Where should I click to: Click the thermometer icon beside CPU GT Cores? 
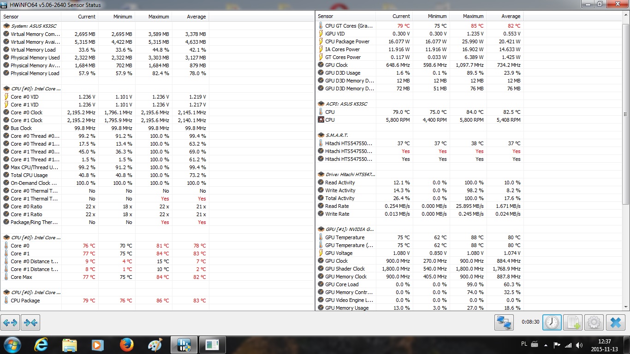[321, 26]
